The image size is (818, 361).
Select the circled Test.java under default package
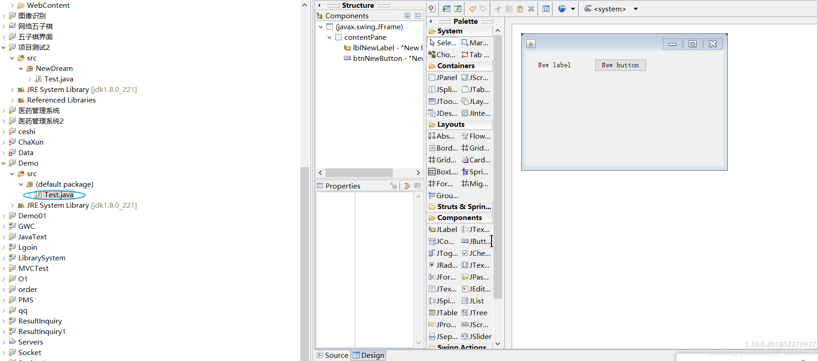59,195
